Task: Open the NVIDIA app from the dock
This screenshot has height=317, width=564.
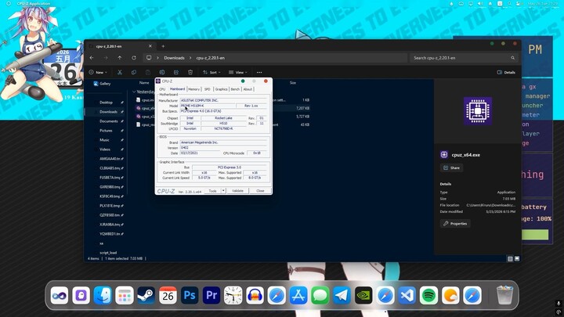Action: (x=363, y=295)
